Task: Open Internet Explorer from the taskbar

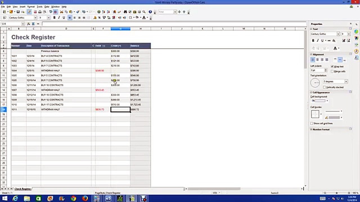Action: [15, 199]
